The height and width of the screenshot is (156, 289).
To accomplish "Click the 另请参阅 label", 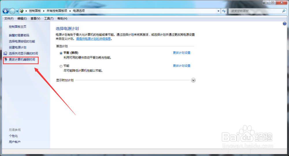I will coord(14,130).
